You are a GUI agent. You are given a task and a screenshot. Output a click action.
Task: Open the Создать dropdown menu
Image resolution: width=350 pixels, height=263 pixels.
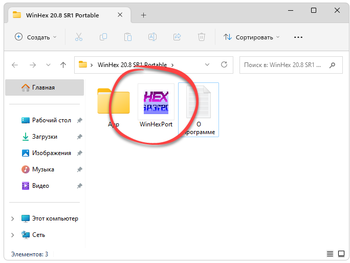35,37
